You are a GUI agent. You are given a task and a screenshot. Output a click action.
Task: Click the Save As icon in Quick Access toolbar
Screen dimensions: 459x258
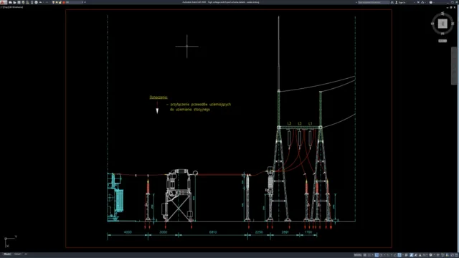23,2
